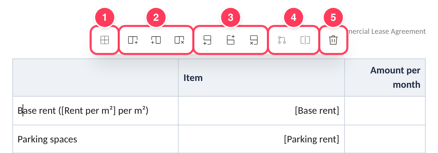Click red annotation marker number 1

tap(104, 17)
